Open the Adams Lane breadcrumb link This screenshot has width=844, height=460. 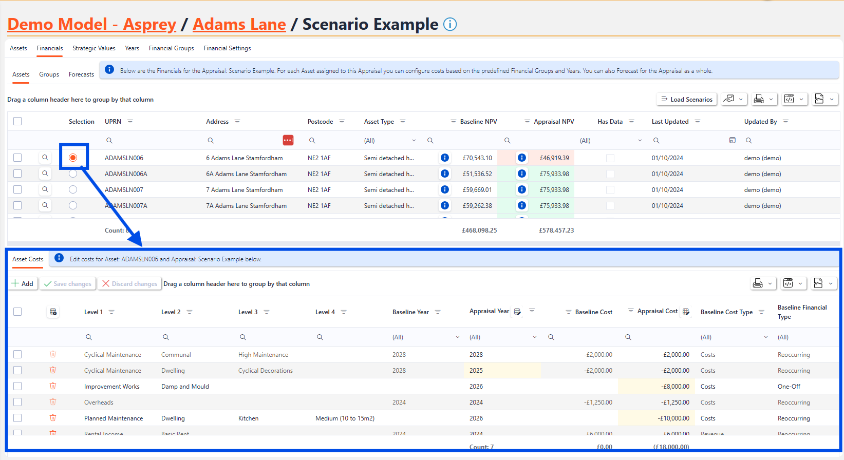click(239, 25)
